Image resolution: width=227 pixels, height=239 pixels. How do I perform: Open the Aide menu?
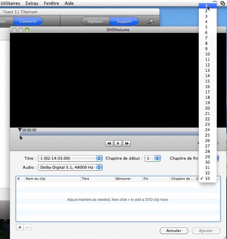click(69, 3)
